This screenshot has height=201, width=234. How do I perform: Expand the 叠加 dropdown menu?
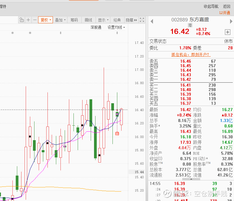60,20
